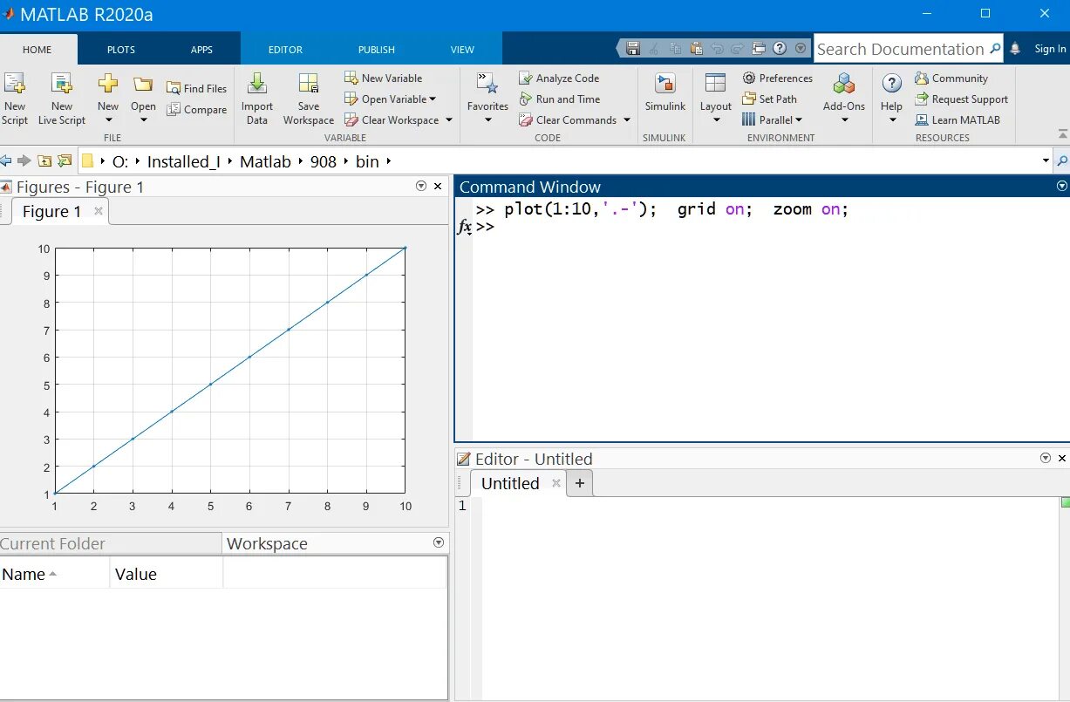Click Request Support
1070x702 pixels.
tap(961, 99)
